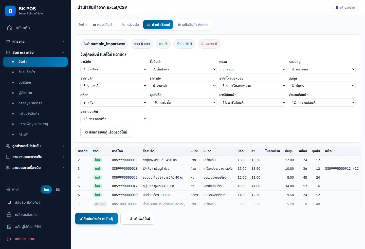The width and height of the screenshot is (365, 249).
Task: Switch language toggle to EN
Action: tap(58, 189)
